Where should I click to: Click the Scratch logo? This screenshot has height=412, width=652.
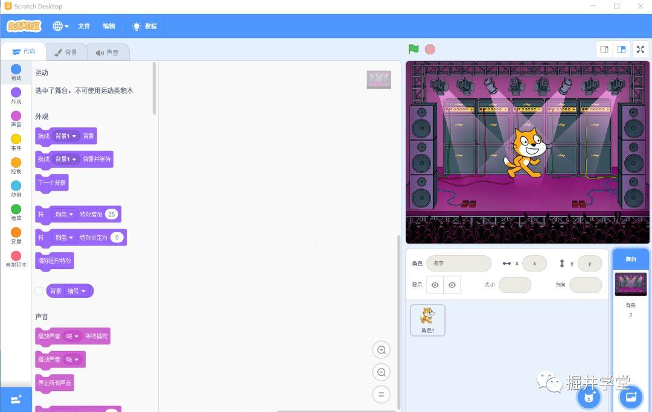[x=24, y=26]
